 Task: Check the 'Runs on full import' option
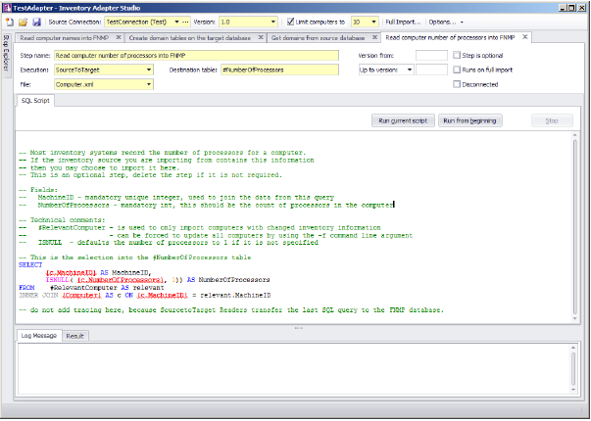(x=457, y=70)
